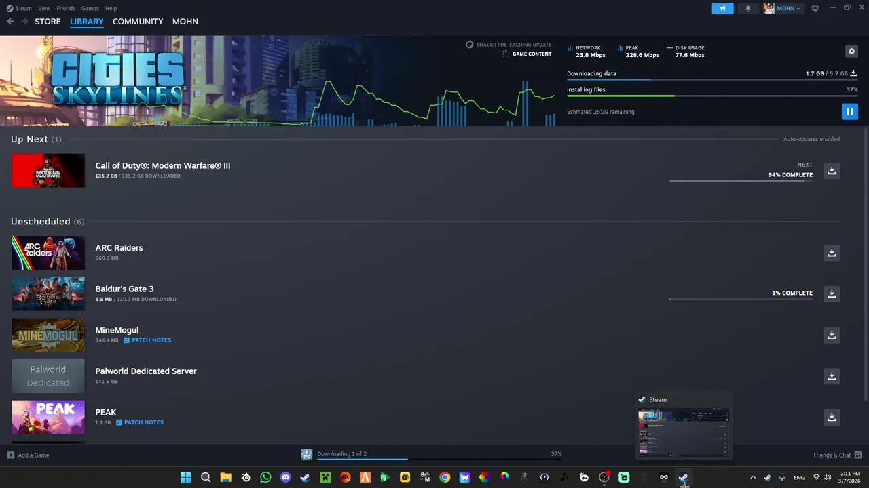The image size is (869, 488).
Task: Enter Big Picture mode via monitor icon
Action: point(815,8)
